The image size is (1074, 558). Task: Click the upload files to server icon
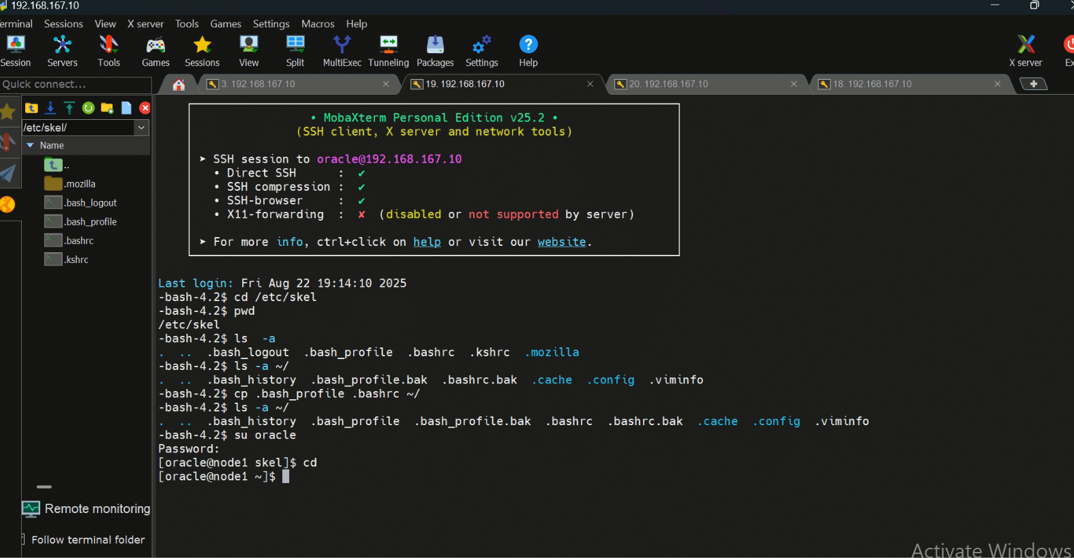pos(69,108)
